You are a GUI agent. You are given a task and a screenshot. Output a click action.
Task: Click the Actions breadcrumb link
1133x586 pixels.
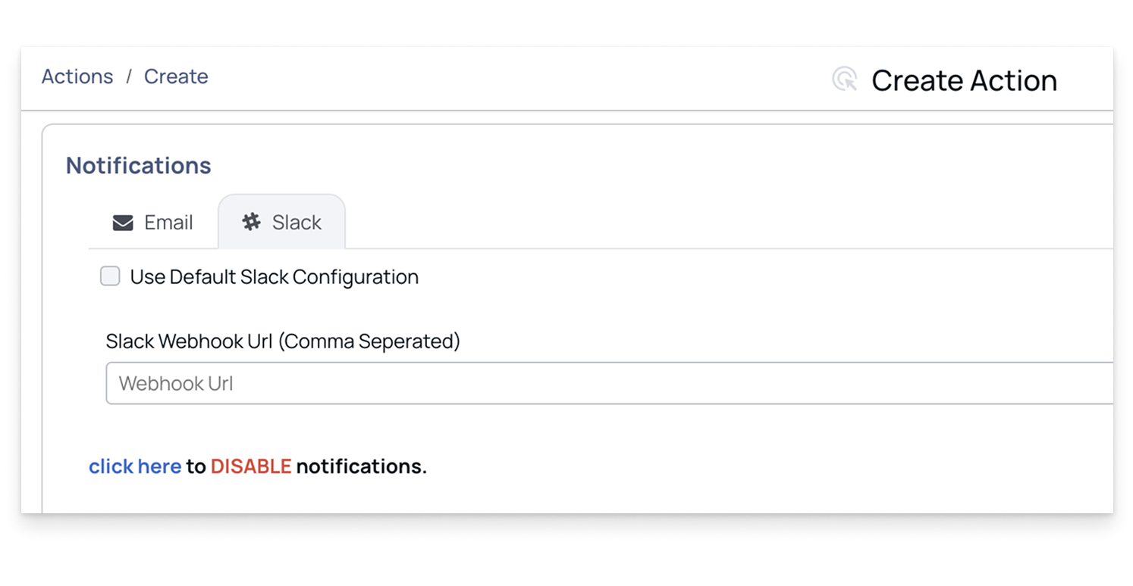(77, 76)
